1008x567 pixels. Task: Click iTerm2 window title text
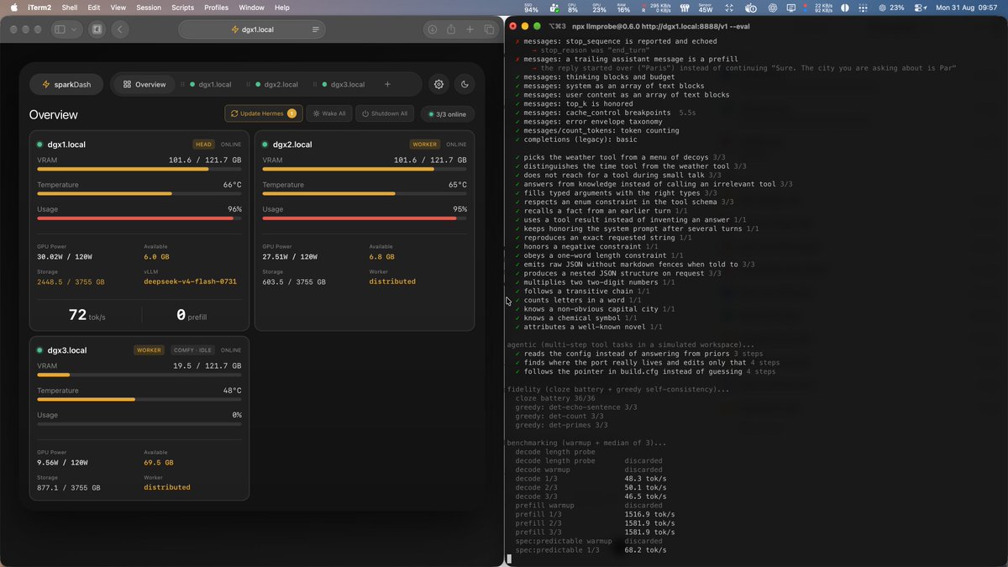coord(662,26)
